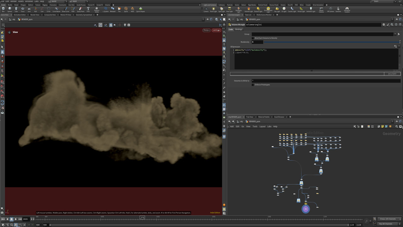Image resolution: width=403 pixels, height=227 pixels.
Task: Enable Bind Each Volume to Density
Action: pos(253,38)
